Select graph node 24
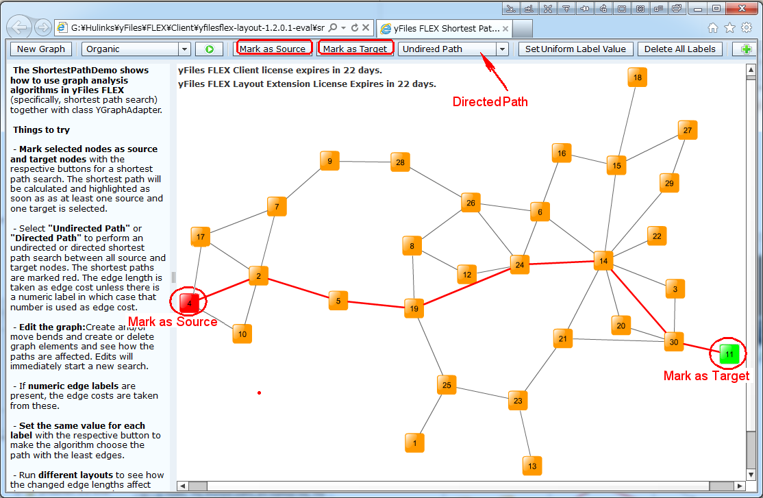The height and width of the screenshot is (498, 763). (x=520, y=265)
